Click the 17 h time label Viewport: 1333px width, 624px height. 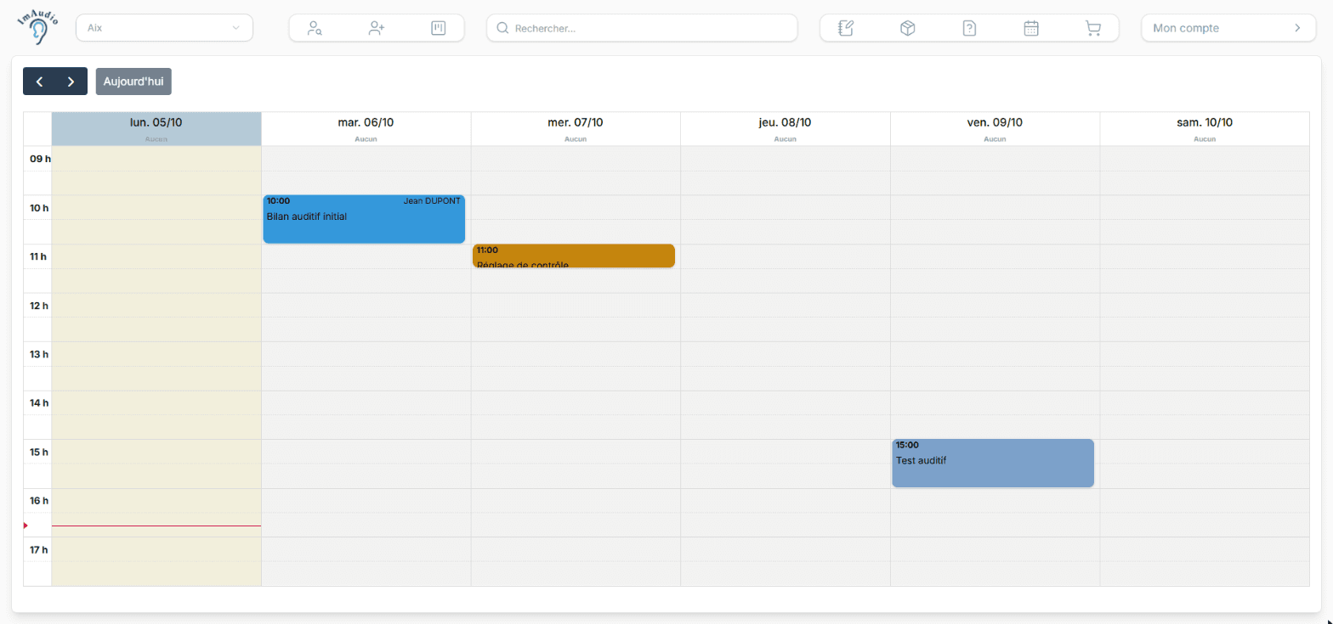[x=40, y=550]
